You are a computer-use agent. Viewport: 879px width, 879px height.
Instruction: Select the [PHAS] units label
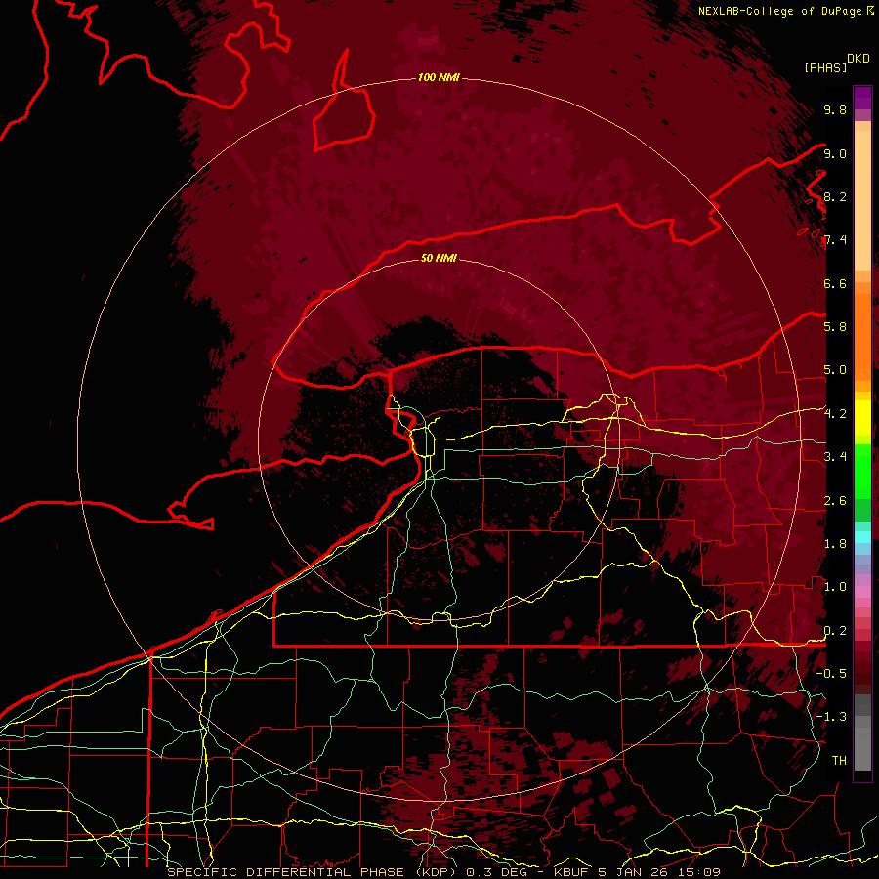pos(825,67)
